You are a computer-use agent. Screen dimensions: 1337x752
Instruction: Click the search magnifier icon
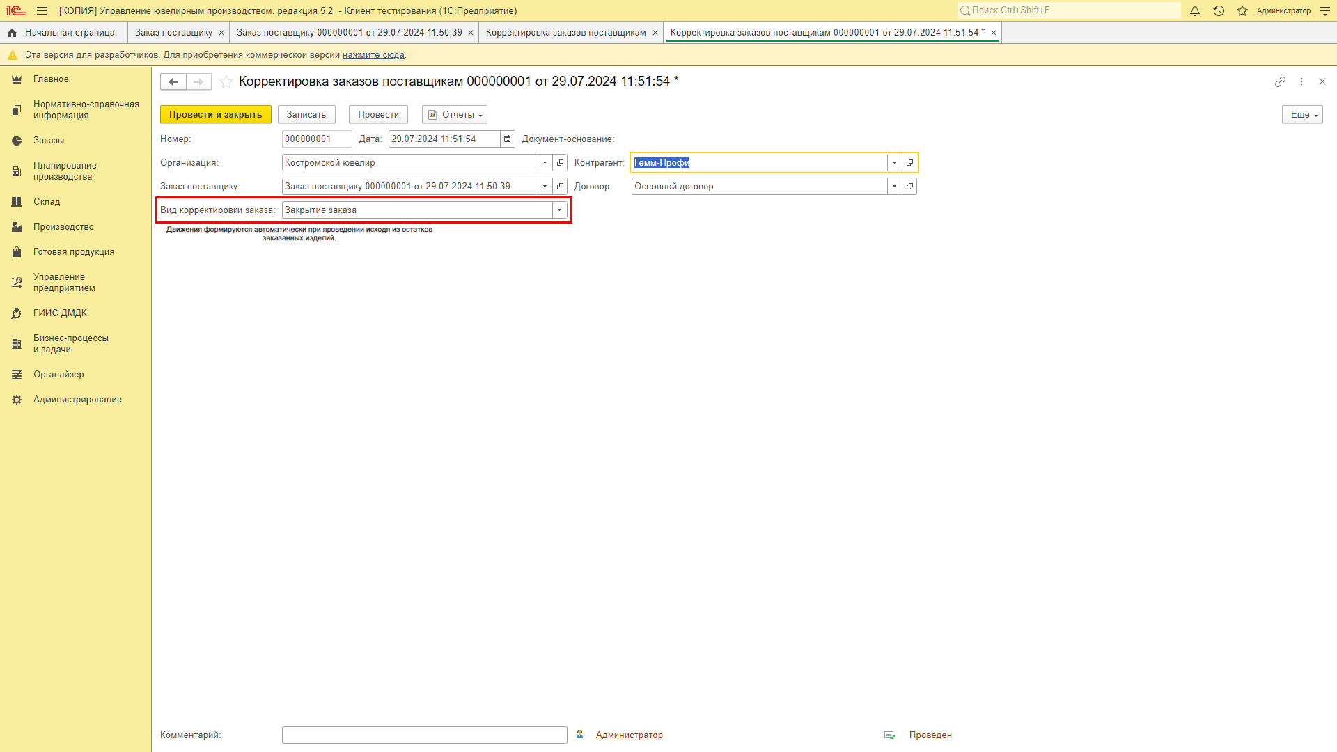point(965,10)
